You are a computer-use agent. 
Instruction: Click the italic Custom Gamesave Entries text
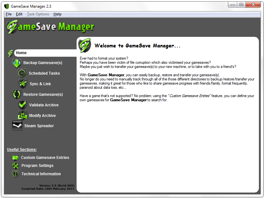(189, 96)
